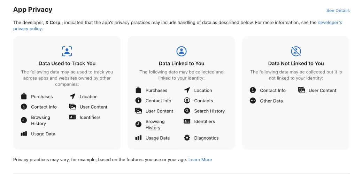362x174 pixels.
Task: Click User Content icon in Not Linked card
Action: (302, 90)
